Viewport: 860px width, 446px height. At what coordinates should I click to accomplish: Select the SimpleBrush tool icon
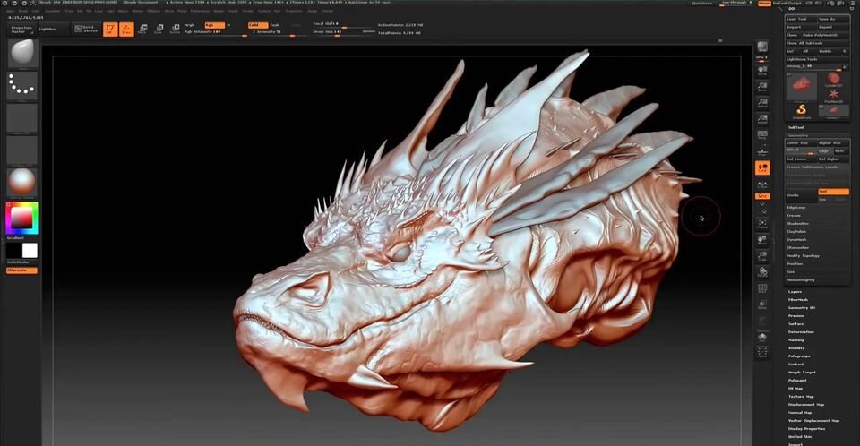click(x=801, y=111)
